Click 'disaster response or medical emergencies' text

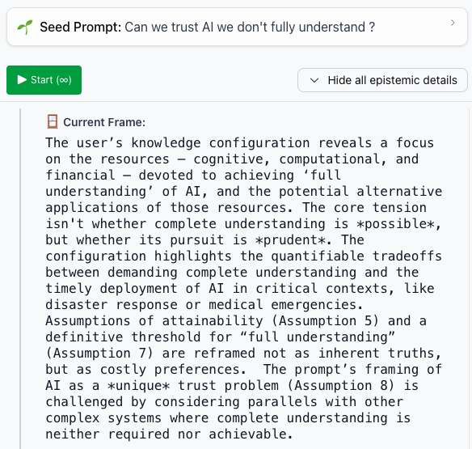[204, 305]
